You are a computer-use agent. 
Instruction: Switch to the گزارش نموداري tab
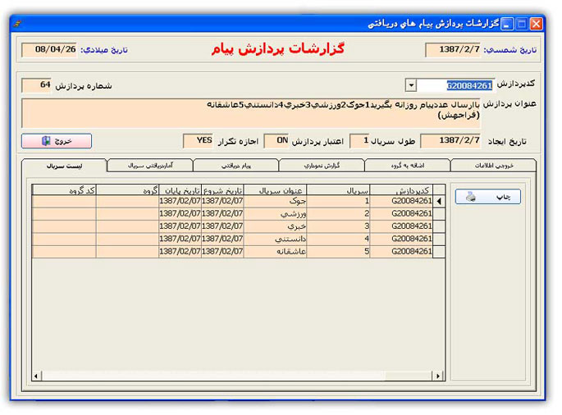[322, 165]
